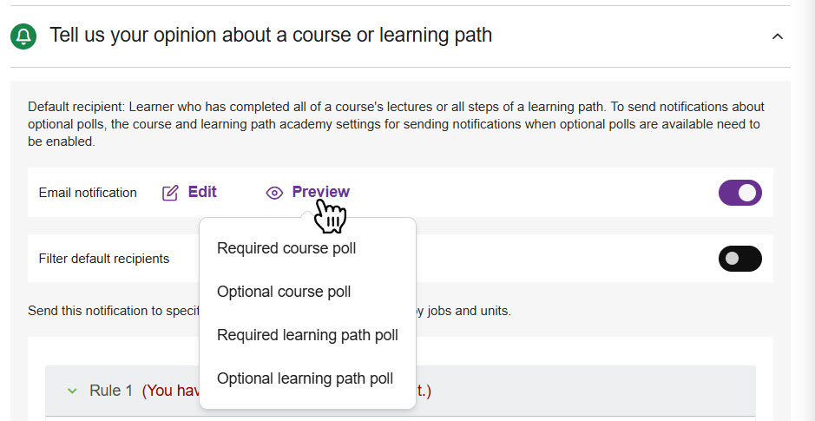Enable the Filter default recipients toggle
The width and height of the screenshot is (815, 421).
coord(739,259)
